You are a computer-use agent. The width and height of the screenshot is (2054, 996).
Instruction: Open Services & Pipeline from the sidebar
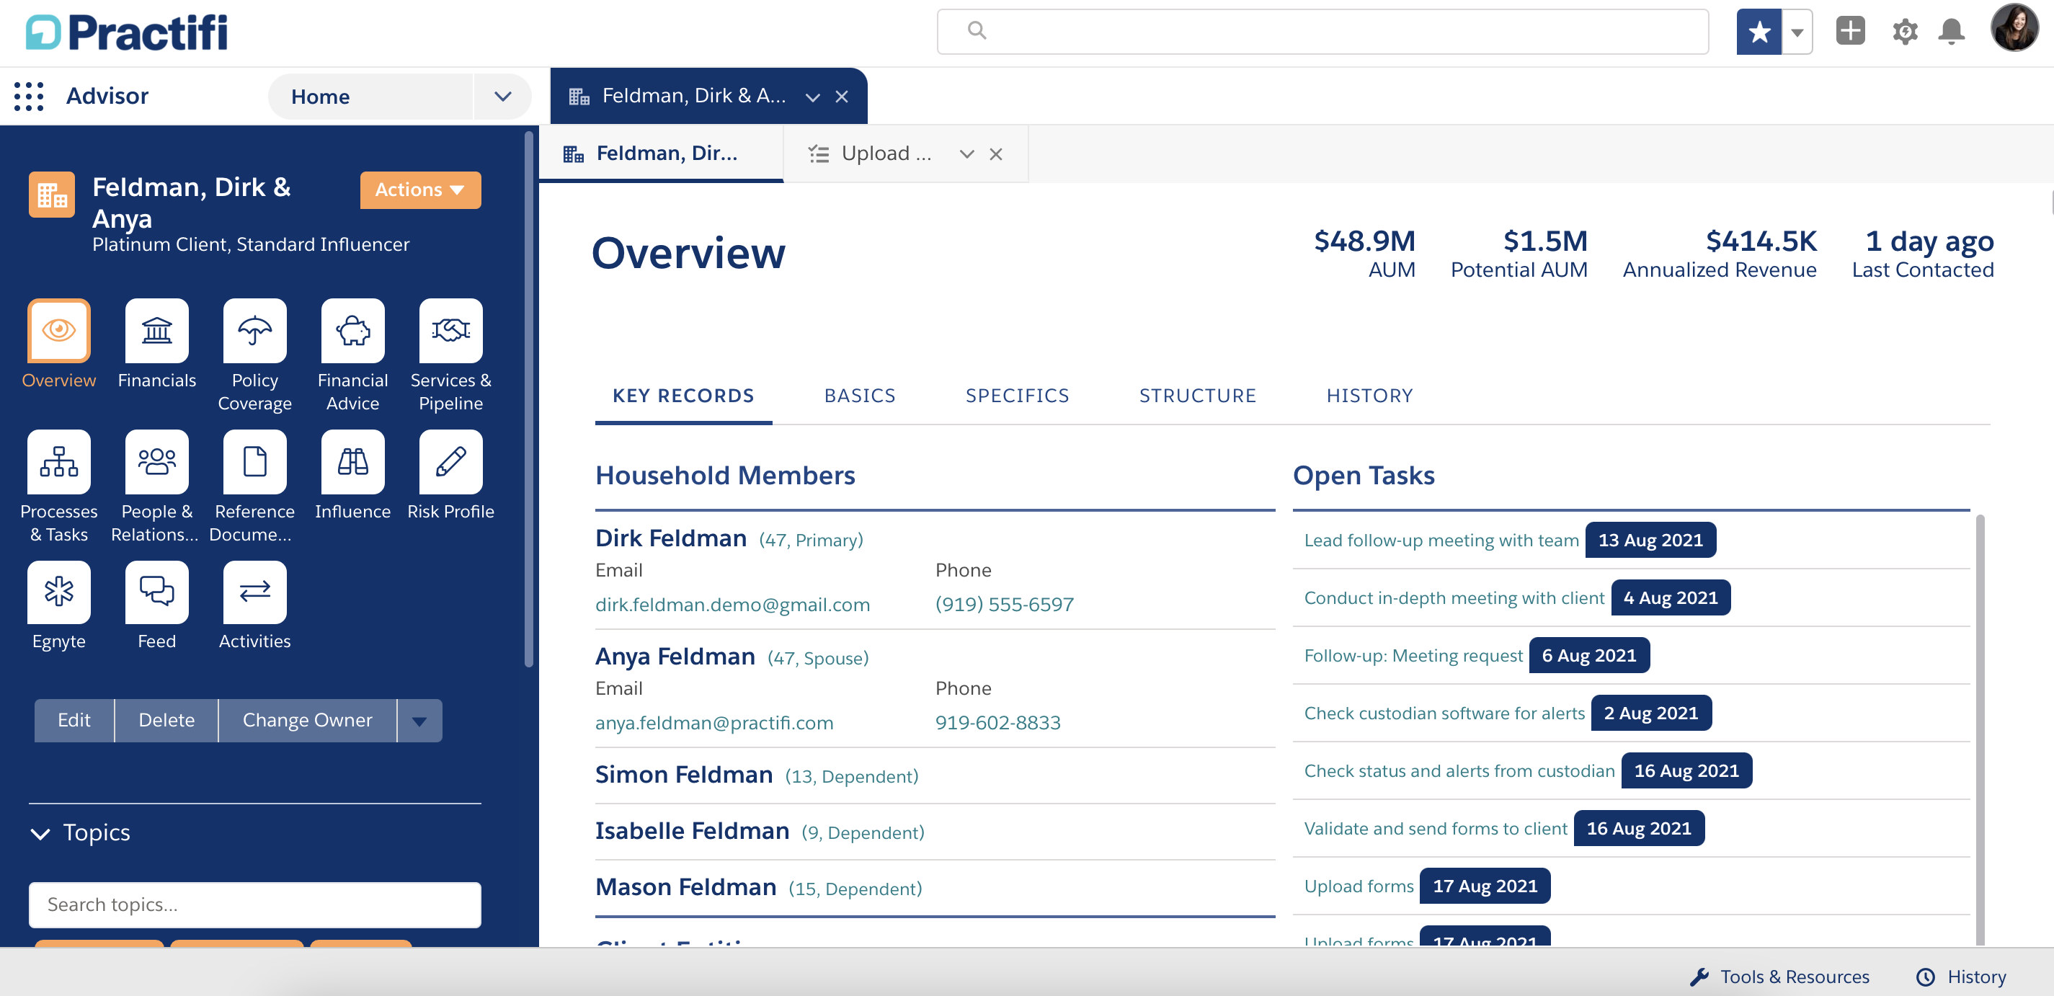pos(450,329)
